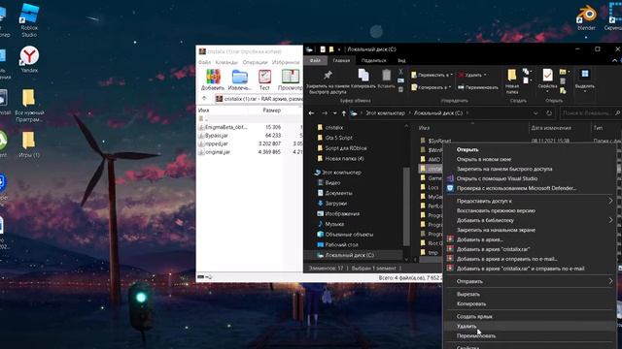
Task: Click the Новая папка icon in Explorer ribbon
Action: (512, 75)
